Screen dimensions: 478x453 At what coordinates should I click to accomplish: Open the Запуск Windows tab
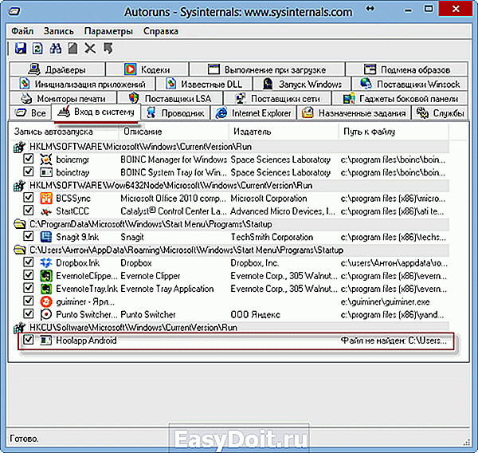(x=302, y=84)
